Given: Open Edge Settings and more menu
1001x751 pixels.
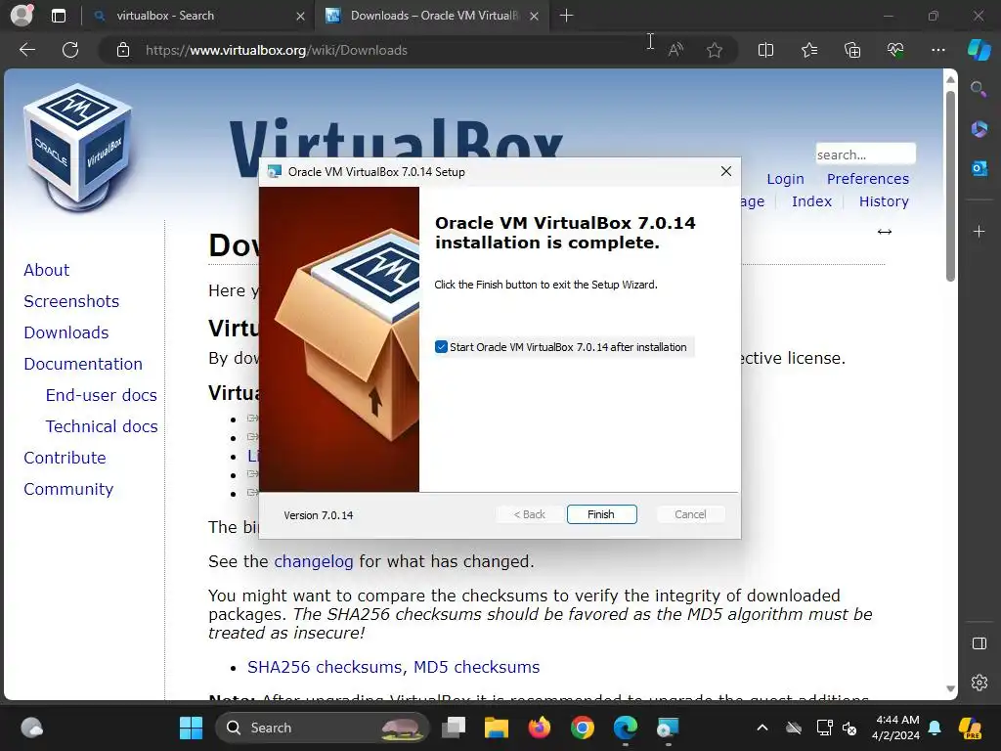Looking at the screenshot, I should tap(937, 50).
